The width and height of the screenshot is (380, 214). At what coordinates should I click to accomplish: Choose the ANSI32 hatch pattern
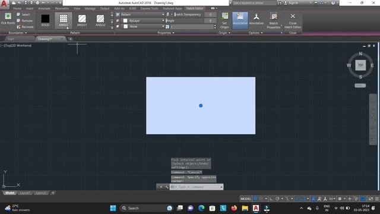[100, 20]
